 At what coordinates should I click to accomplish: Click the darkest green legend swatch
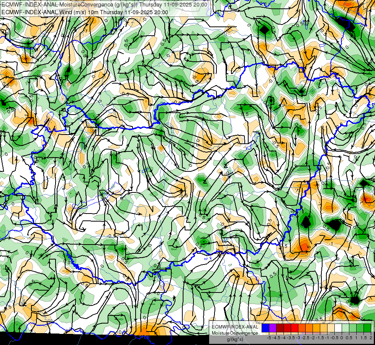(x=367, y=328)
